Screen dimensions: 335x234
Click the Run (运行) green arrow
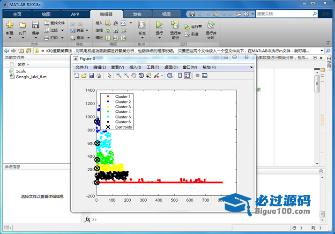159,25
